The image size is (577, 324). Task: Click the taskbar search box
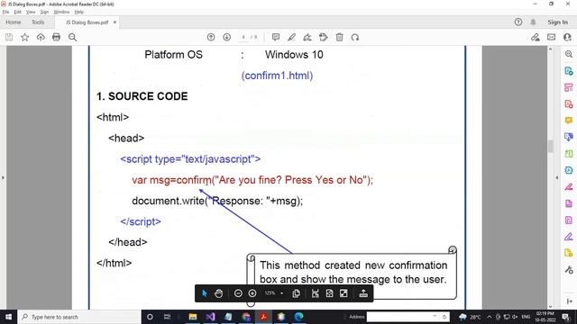(79, 317)
